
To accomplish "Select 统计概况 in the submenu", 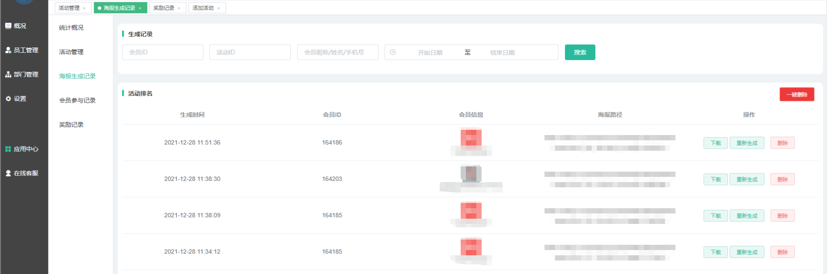I will tap(71, 27).
